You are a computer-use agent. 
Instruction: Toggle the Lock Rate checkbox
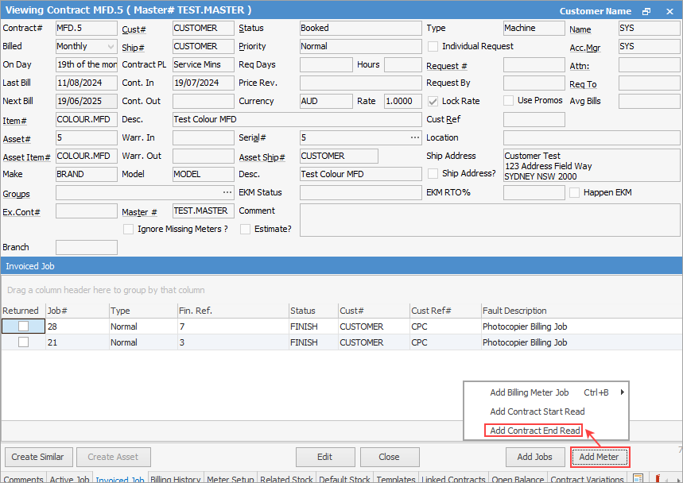pyautogui.click(x=433, y=101)
